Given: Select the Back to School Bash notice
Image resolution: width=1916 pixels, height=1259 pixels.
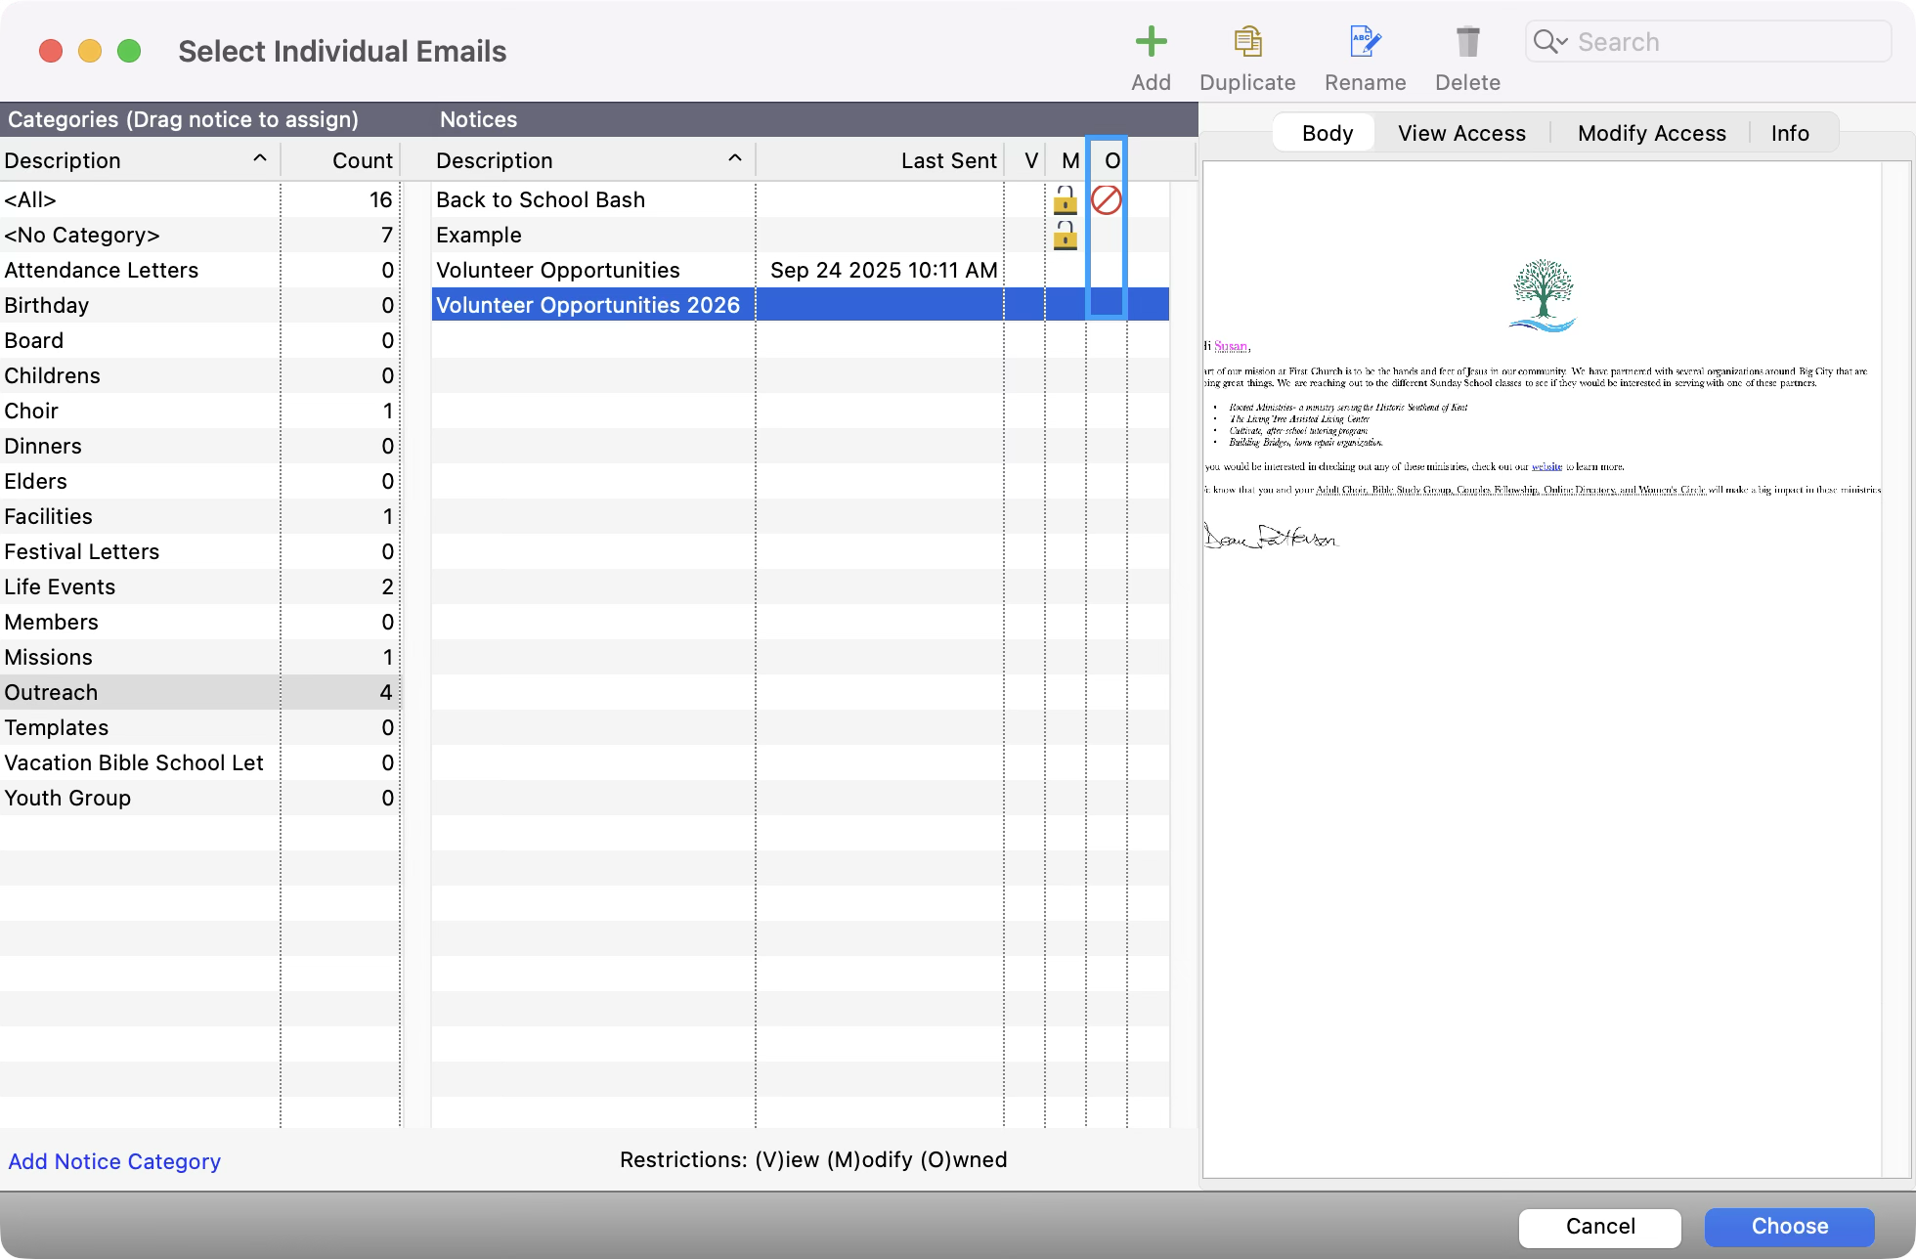Looking at the screenshot, I should [800, 199].
